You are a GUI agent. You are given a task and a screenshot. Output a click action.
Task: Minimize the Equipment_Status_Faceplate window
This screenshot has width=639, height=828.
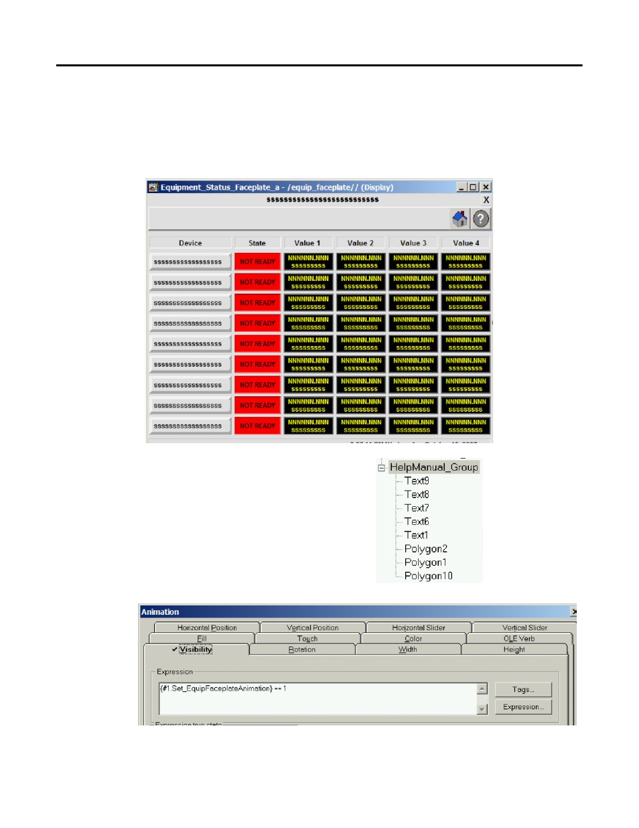point(461,187)
